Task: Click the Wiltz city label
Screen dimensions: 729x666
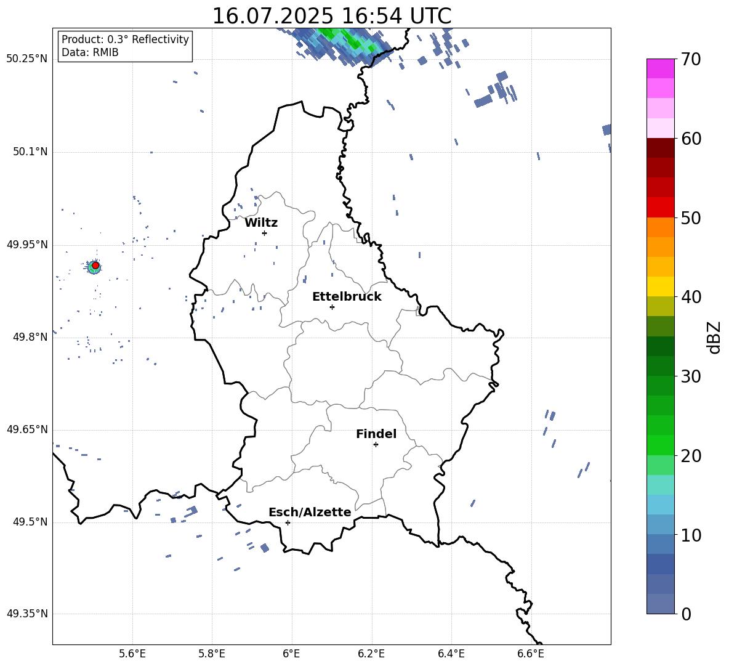Action: coord(261,223)
